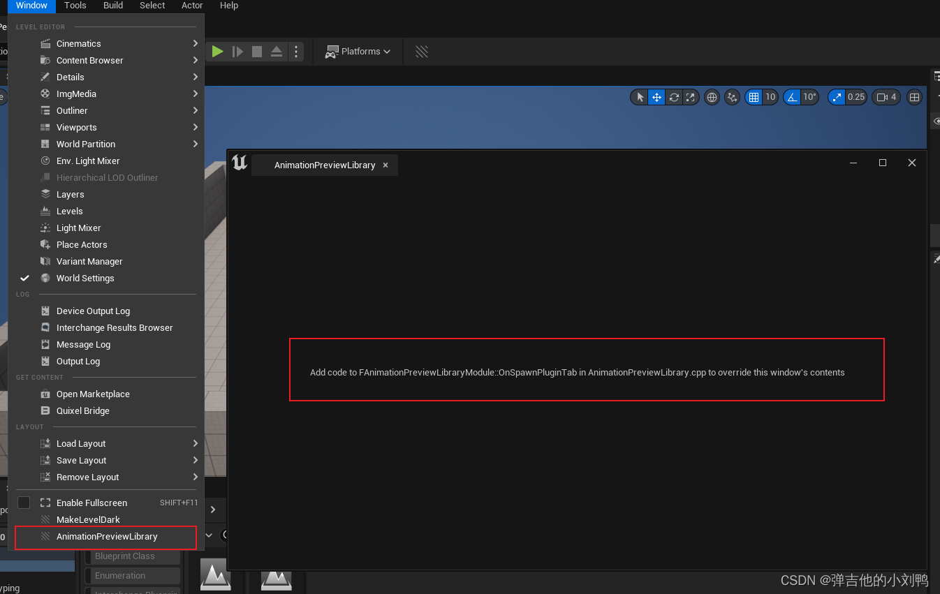Open camera speed setting 4
Viewport: 940px width, 594px height.
(x=886, y=97)
